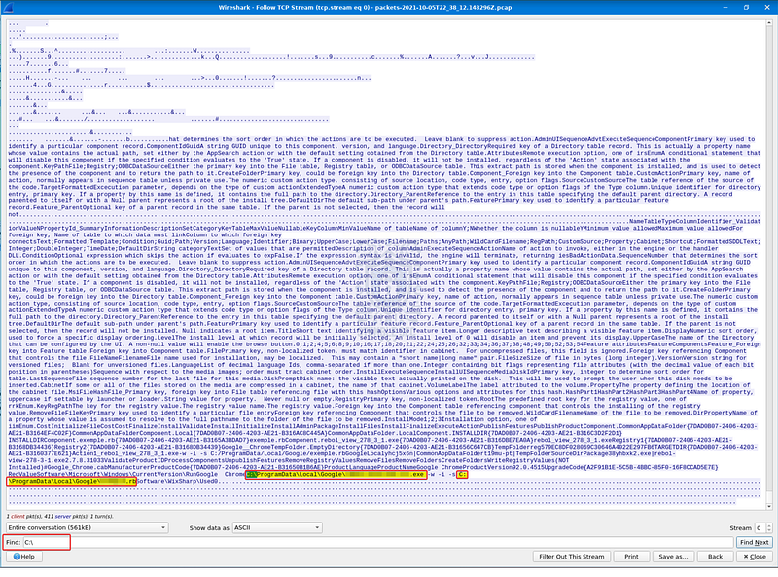The width and height of the screenshot is (778, 577).
Task: Click the Print button
Action: 631,557
